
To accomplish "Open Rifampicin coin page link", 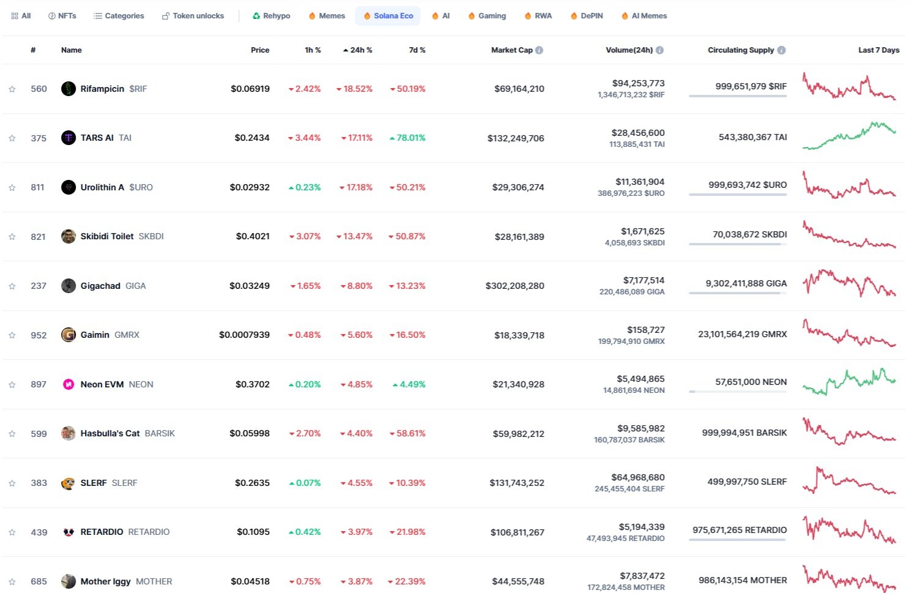I will 114,89.
